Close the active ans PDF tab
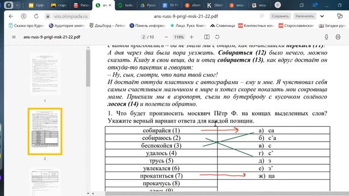 (110, 5)
